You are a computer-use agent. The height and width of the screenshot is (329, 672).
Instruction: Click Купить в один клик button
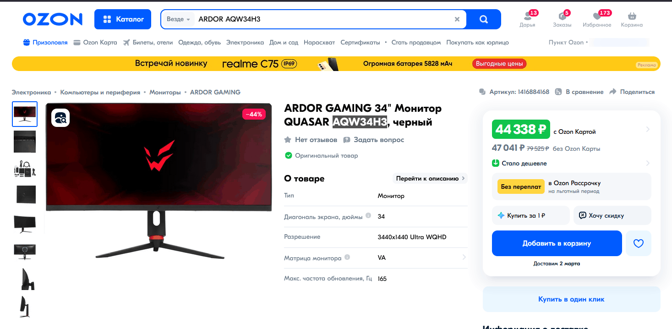(571, 299)
